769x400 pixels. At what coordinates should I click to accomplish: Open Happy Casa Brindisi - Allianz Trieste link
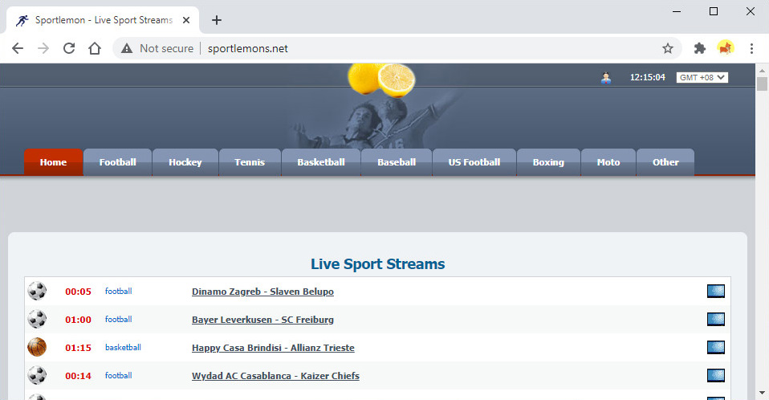pyautogui.click(x=273, y=348)
